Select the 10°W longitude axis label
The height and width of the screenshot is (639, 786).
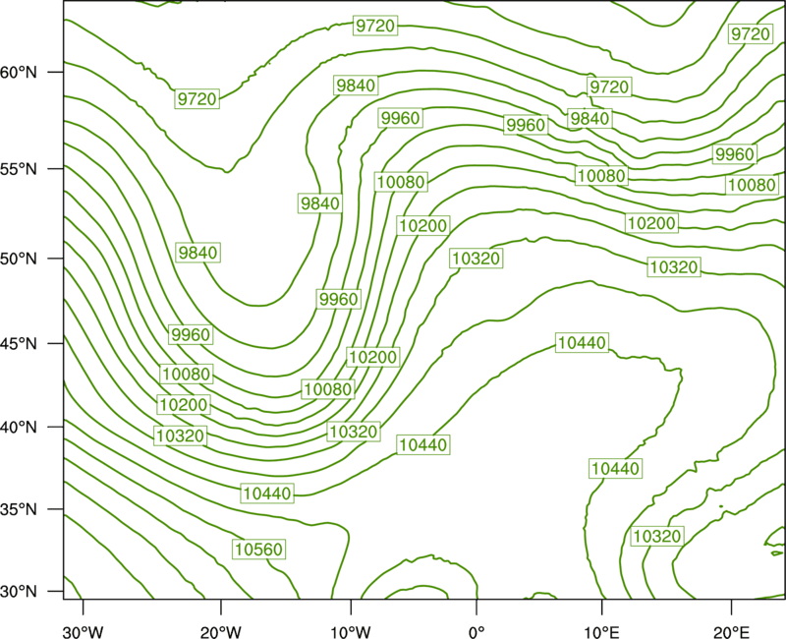tap(351, 632)
